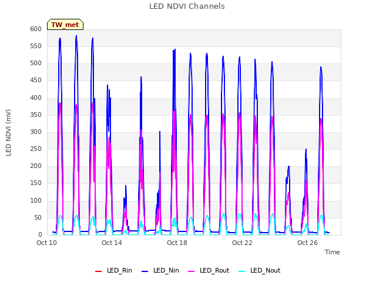This screenshot has height=282, width=376.
Task: Click the LED_Rout legend entry
Action: (209, 270)
